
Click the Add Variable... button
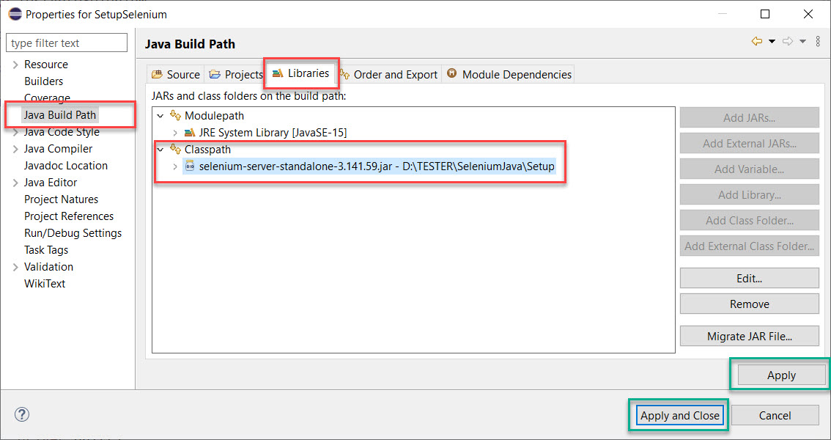click(x=750, y=169)
